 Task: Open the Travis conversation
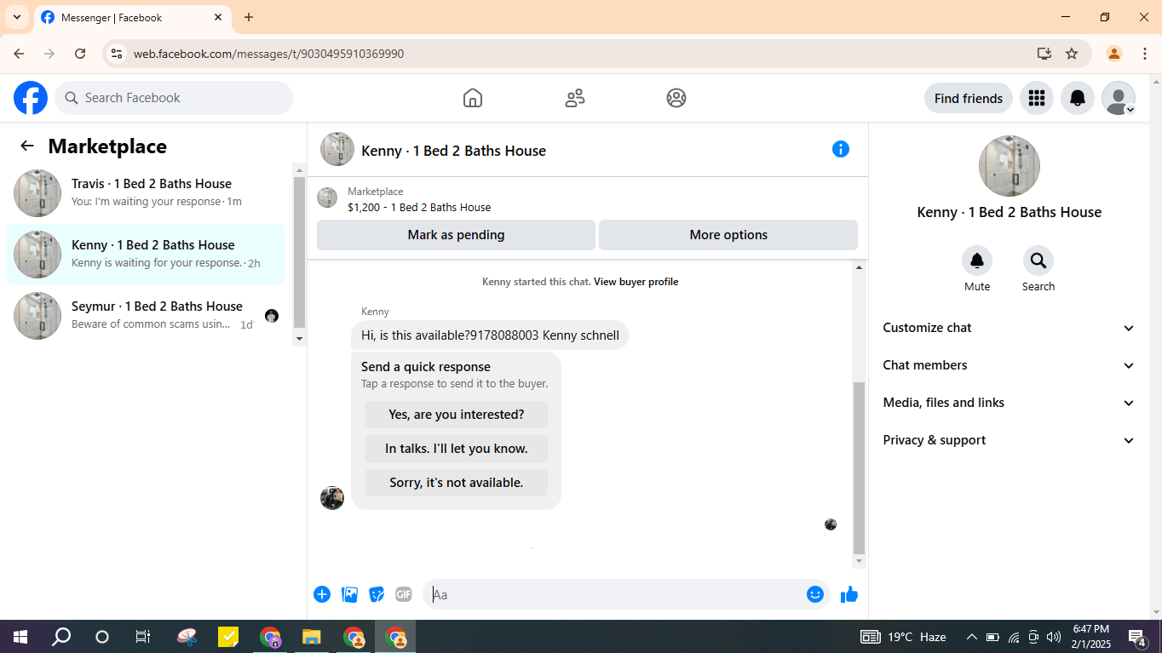tap(147, 193)
